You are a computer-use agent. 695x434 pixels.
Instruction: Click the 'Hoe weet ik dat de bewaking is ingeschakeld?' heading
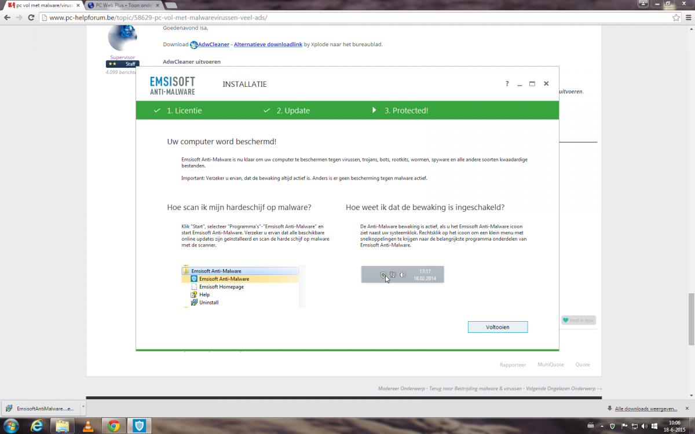[425, 207]
